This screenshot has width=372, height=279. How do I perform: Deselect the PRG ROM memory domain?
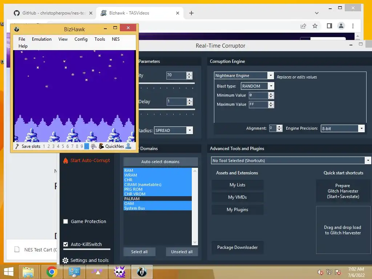tap(158, 189)
